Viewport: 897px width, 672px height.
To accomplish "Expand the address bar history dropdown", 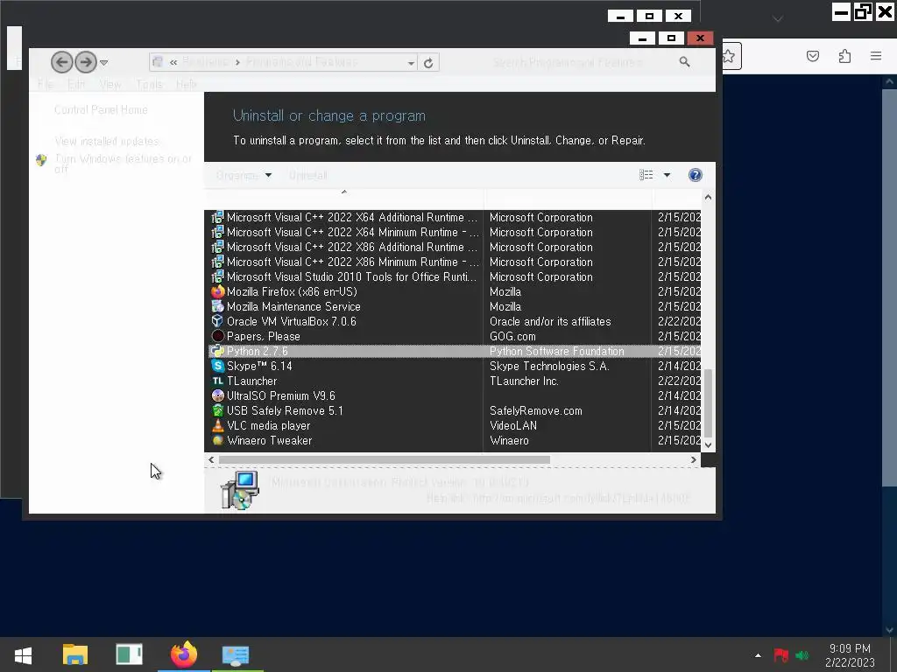I will click(411, 63).
